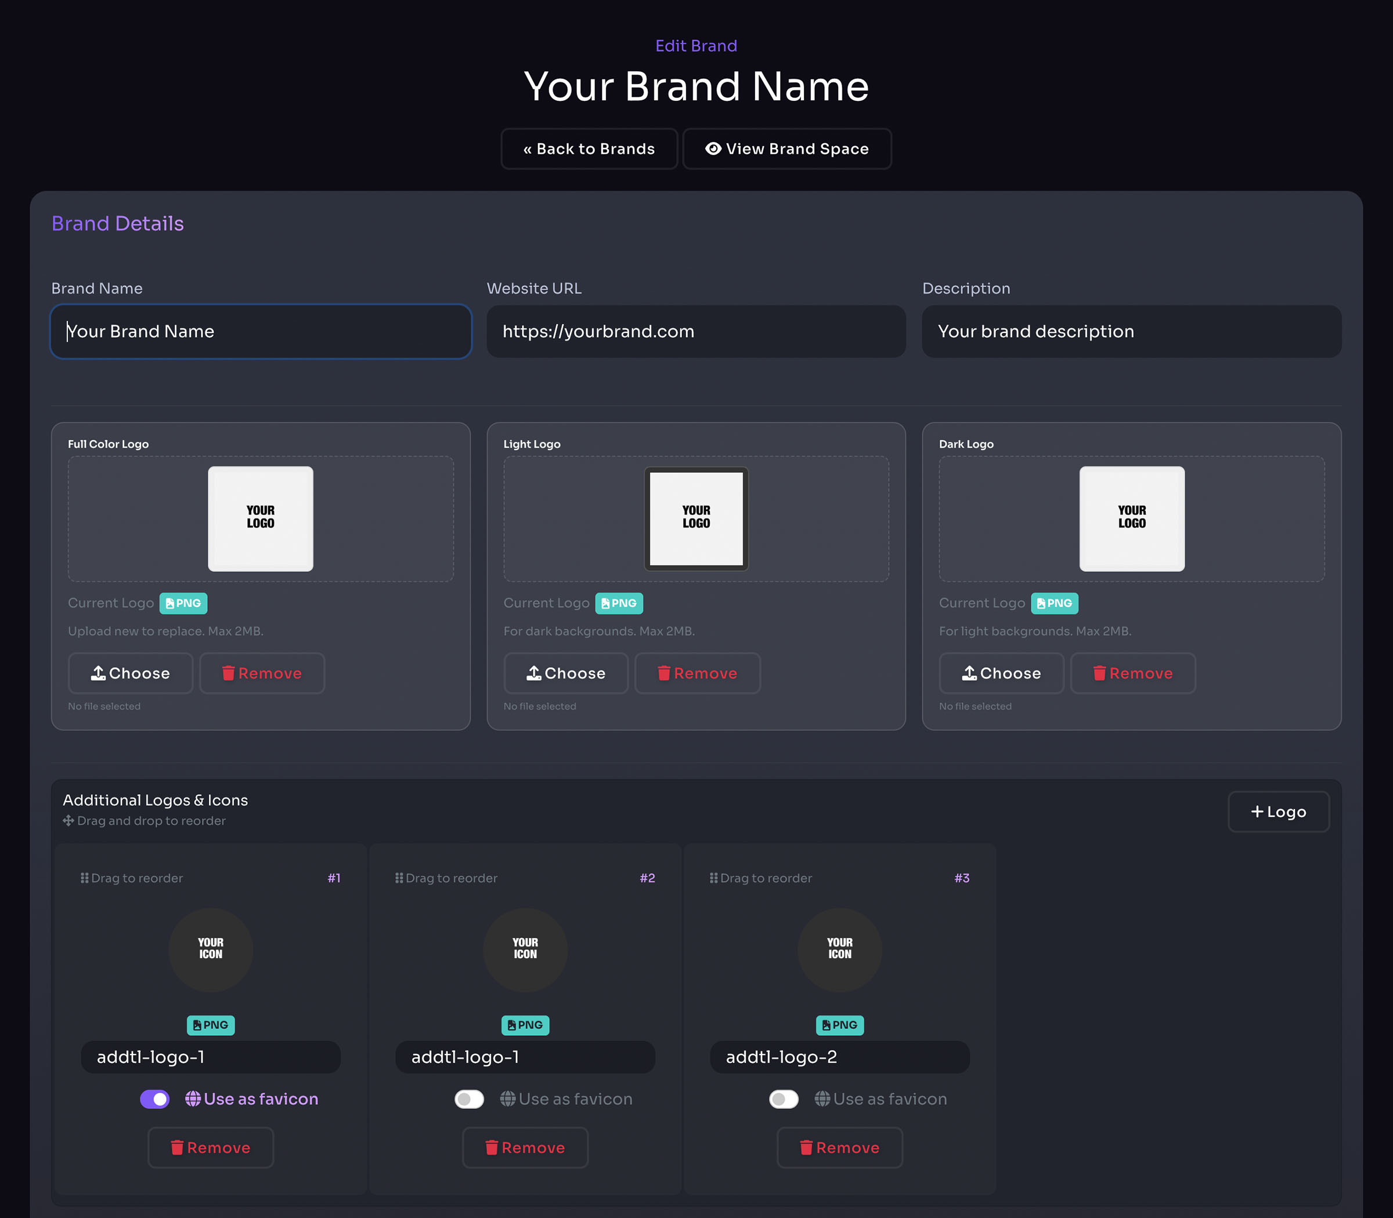Click the Website URL field showing https://yourbrand.com
Screen dimensions: 1393x1218
695,332
